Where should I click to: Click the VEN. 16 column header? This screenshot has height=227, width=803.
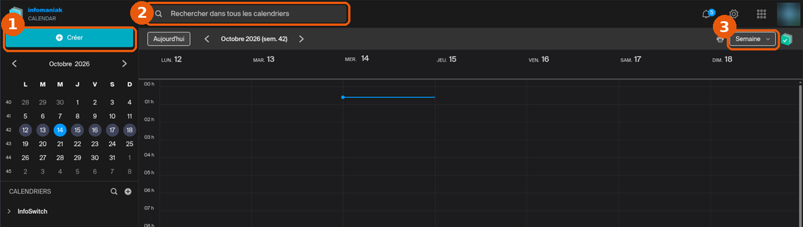pos(539,59)
